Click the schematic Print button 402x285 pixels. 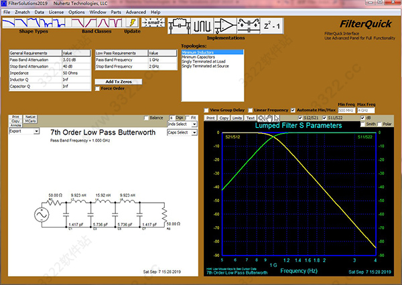click(x=16, y=117)
